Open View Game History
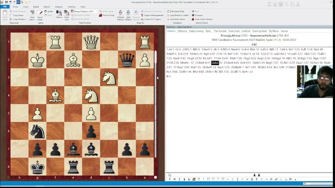This screenshot has height=188, width=335. pos(202,19)
